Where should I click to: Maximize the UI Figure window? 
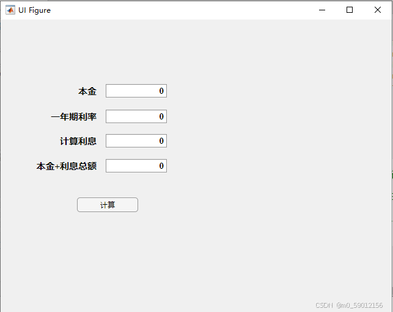pyautogui.click(x=350, y=10)
